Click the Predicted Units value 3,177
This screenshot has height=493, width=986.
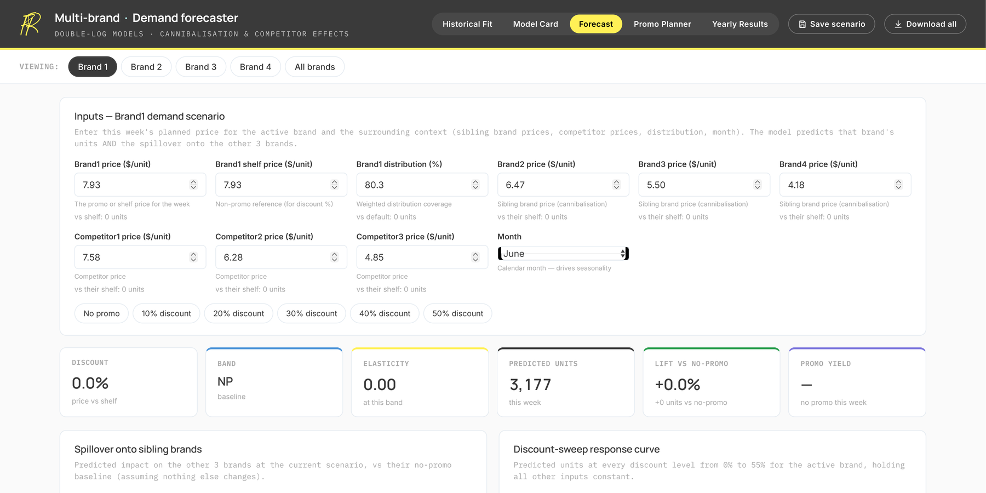pos(530,385)
